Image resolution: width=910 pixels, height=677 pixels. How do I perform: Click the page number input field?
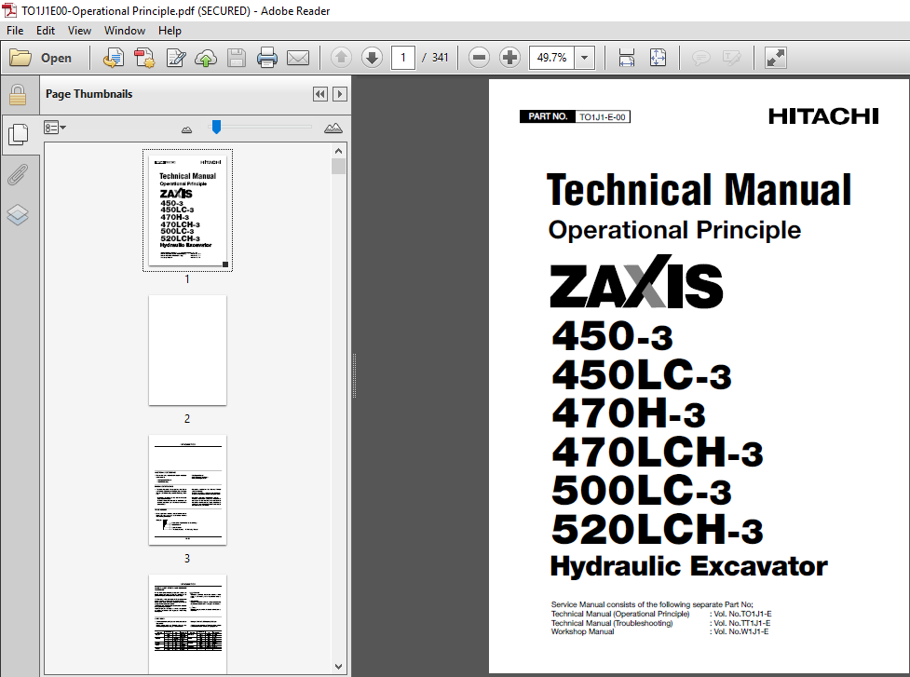402,58
